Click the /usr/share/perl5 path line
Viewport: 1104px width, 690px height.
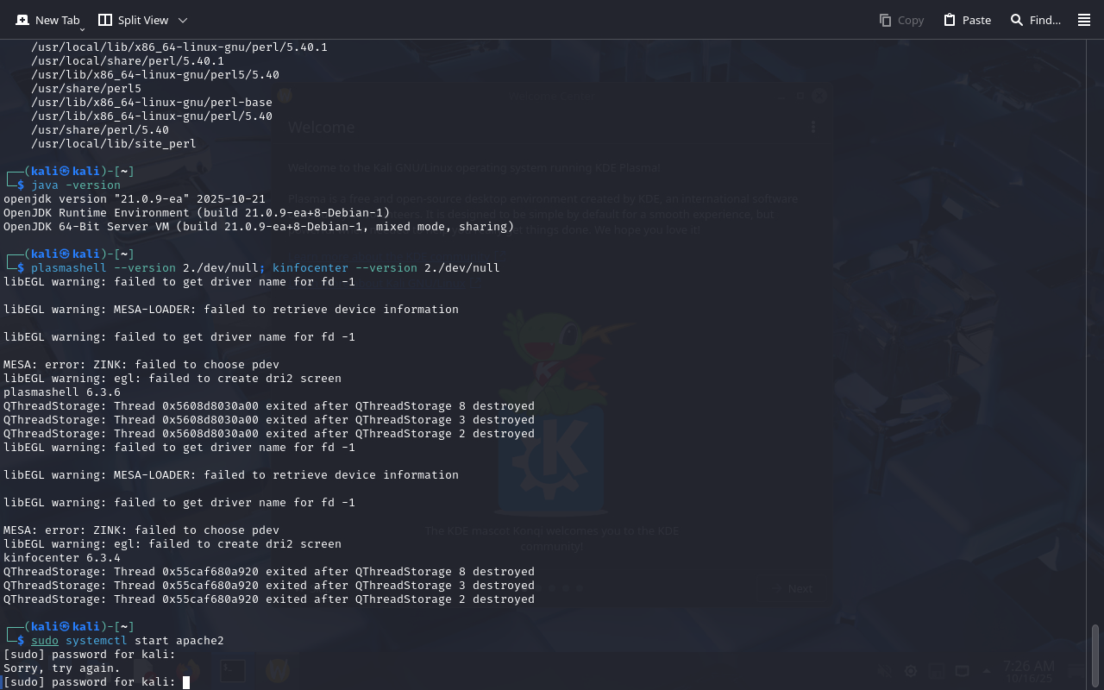pos(86,89)
